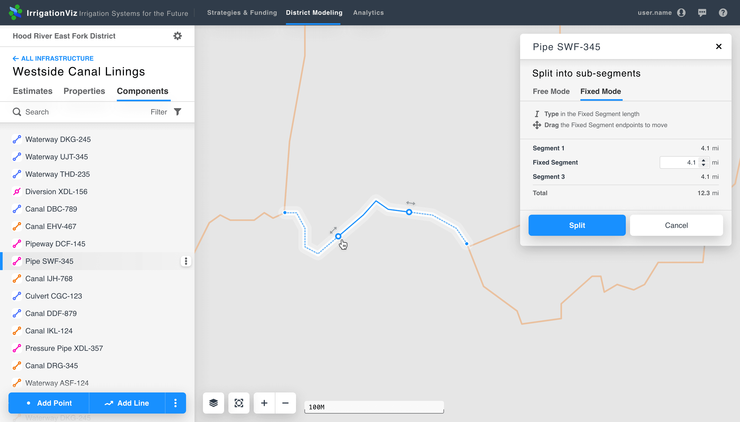
Task: Select Waterway THD-235 in list
Action: click(97, 174)
